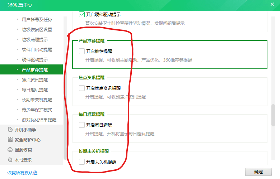Click description 开启提醒，可收到焦点资讯提醒
Image resolution: width=280 pixels, height=179 pixels.
point(115,97)
